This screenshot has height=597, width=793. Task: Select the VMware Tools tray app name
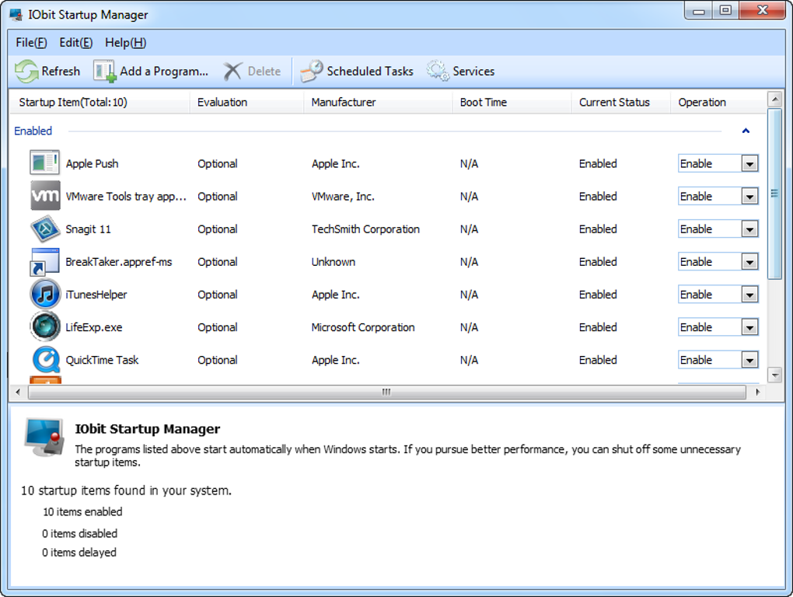126,197
